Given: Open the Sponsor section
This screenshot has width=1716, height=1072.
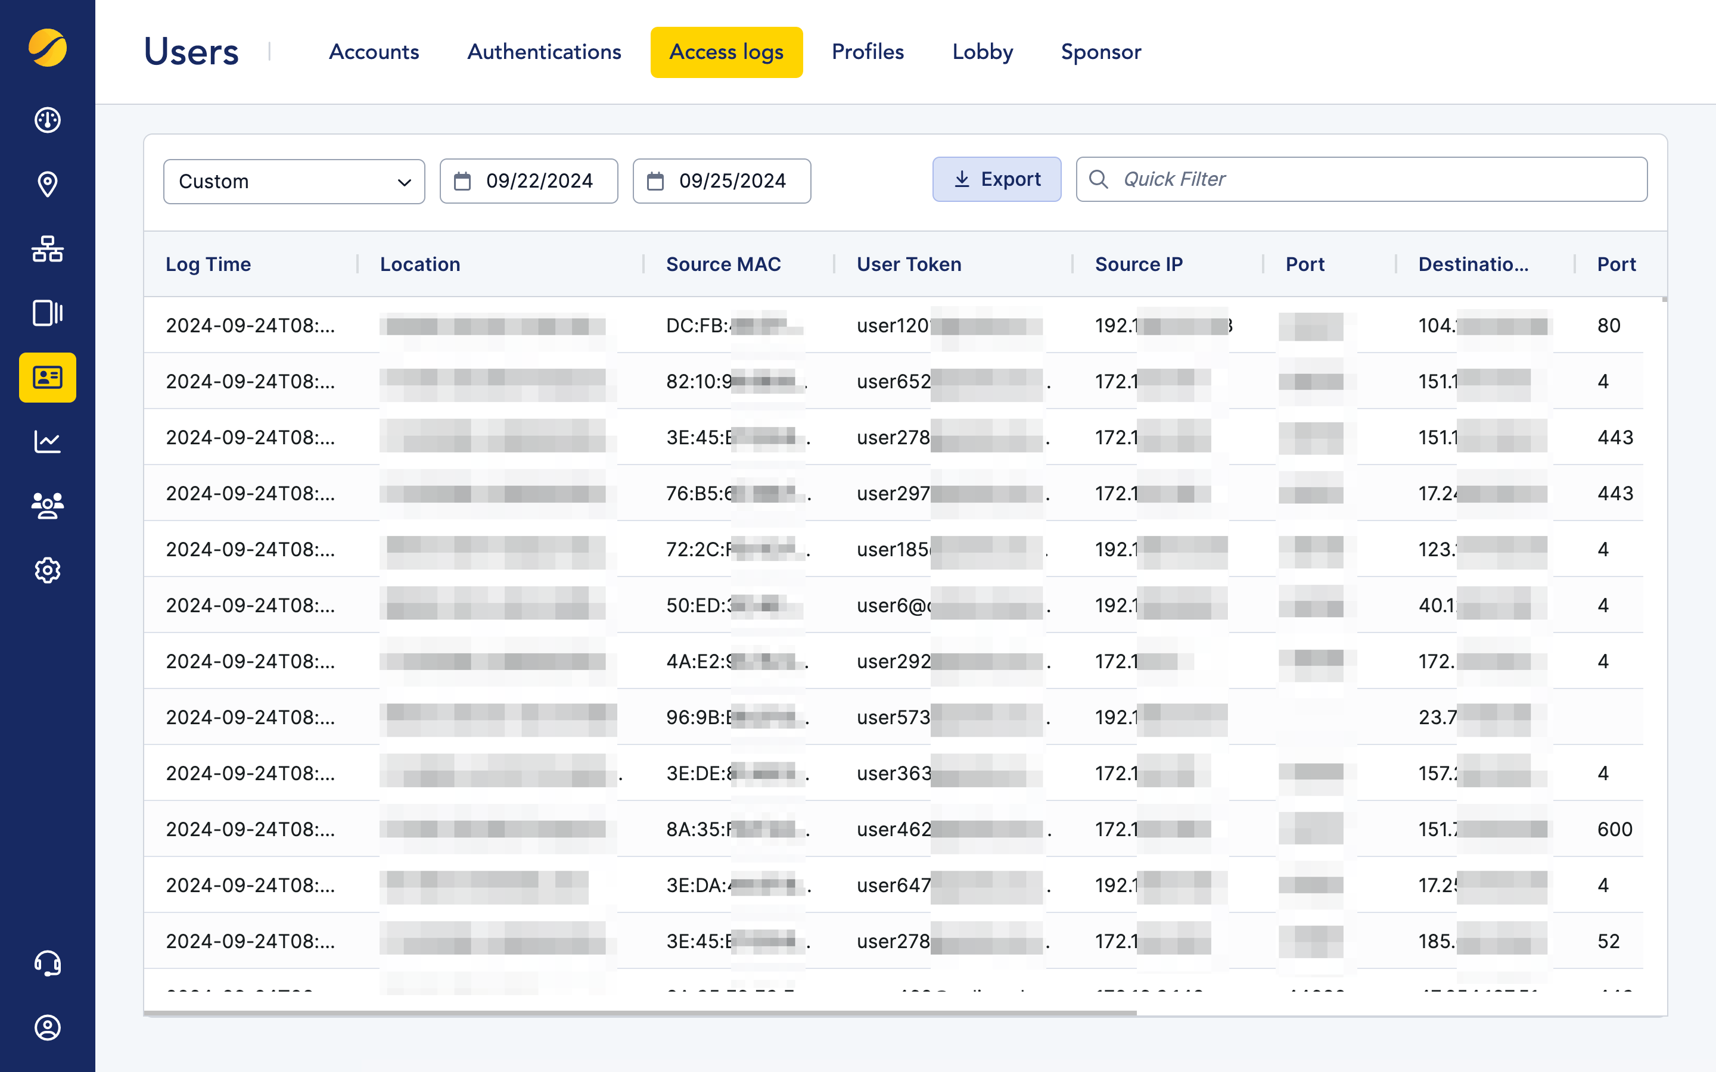Looking at the screenshot, I should pos(1100,52).
